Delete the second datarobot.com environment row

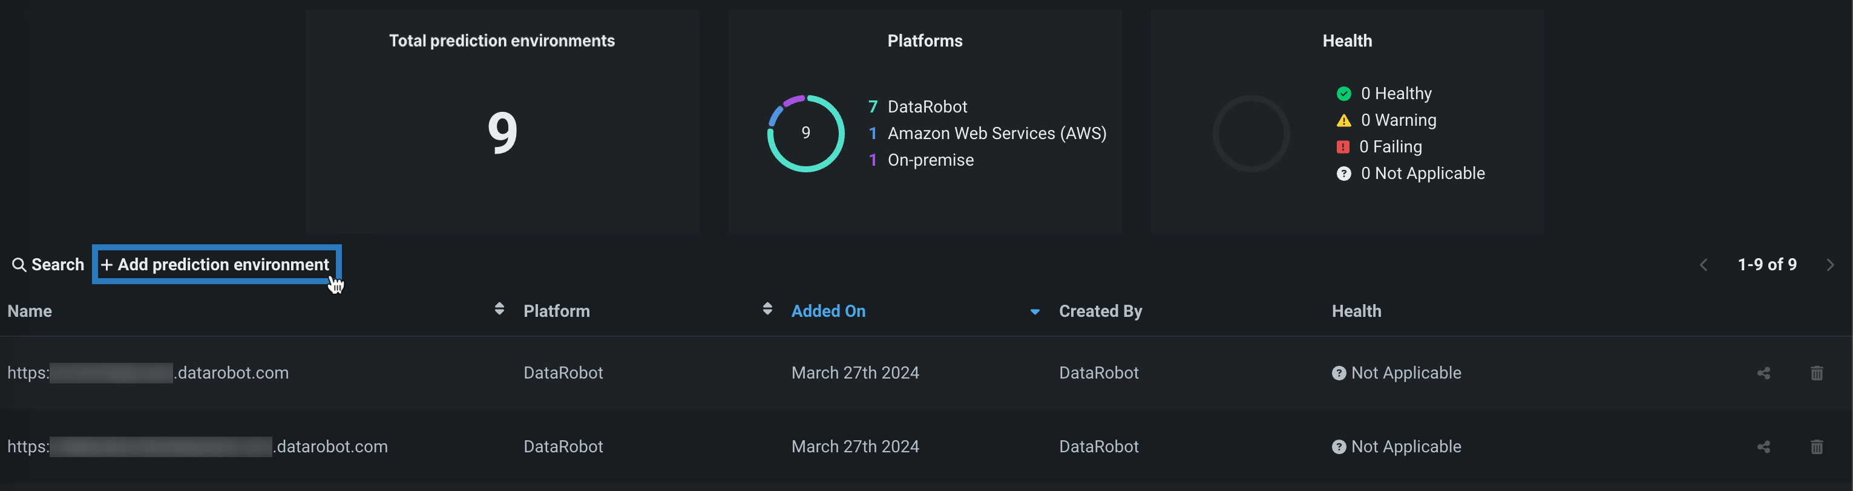(x=1816, y=447)
